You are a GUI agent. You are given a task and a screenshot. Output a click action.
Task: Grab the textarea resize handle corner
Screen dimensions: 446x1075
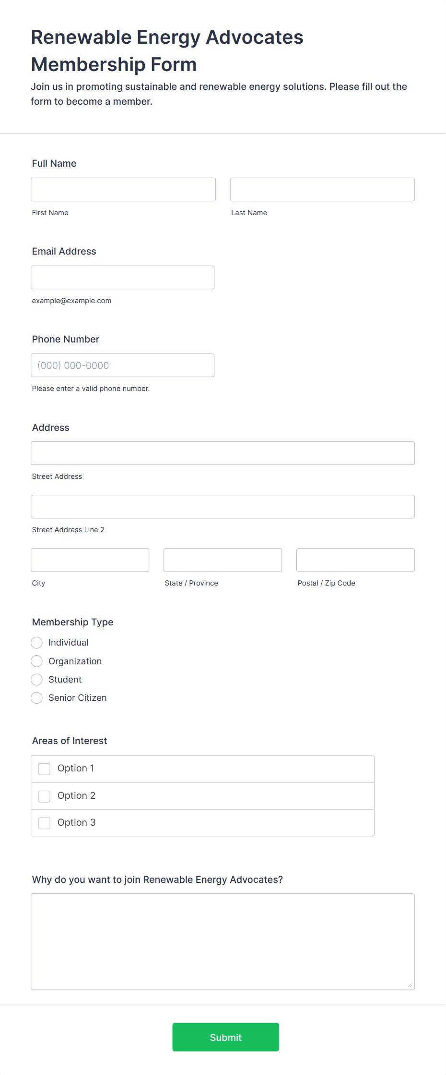(410, 985)
